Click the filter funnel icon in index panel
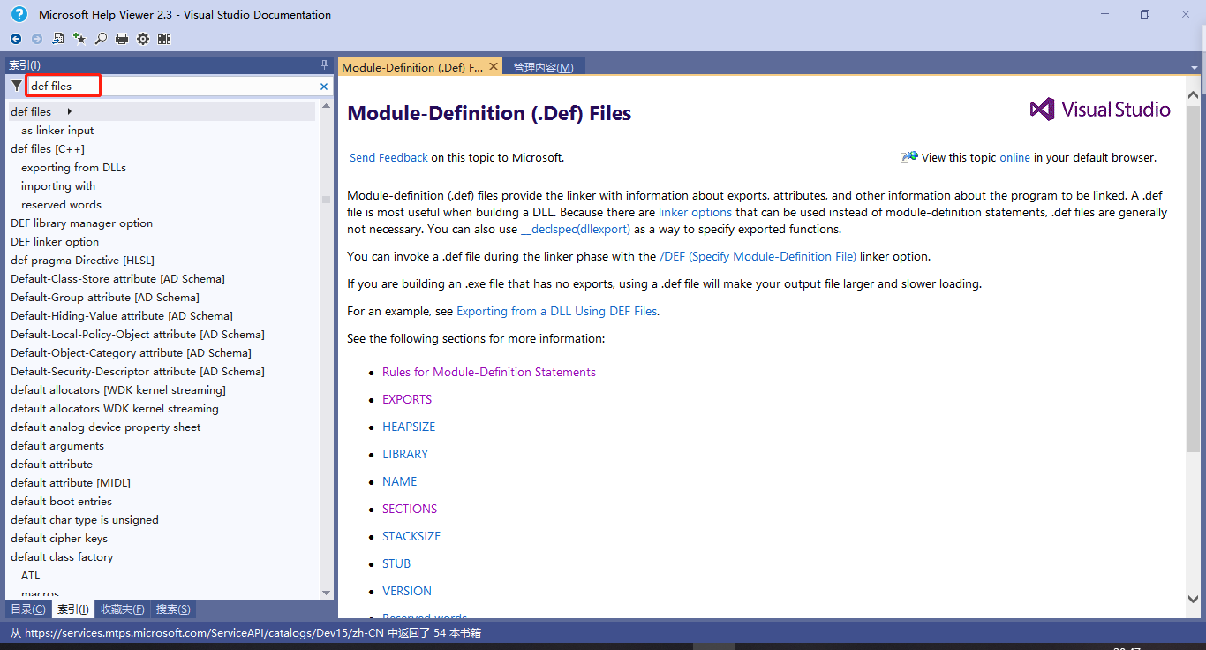This screenshot has width=1206, height=650. coord(17,86)
